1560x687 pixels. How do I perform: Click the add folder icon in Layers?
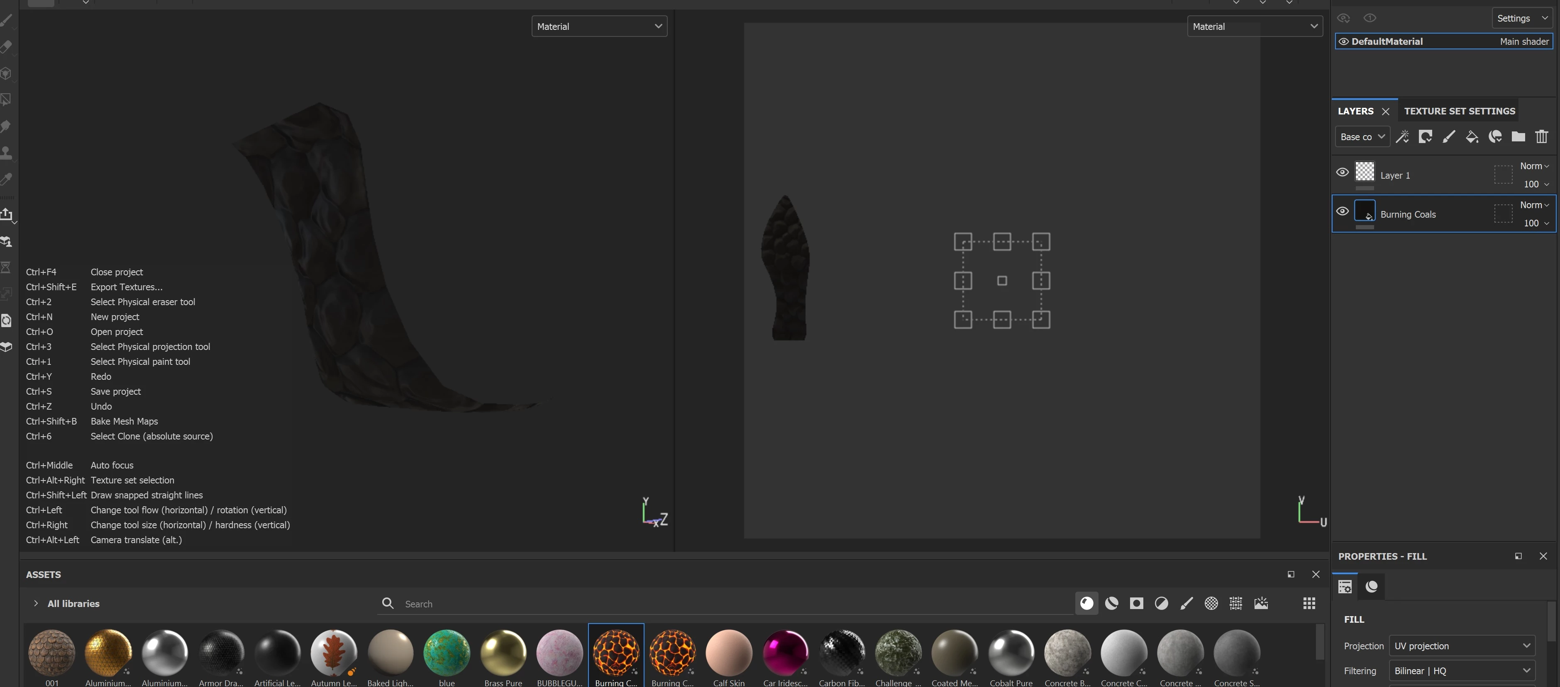coord(1518,137)
